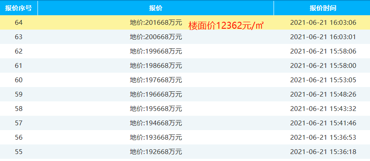Click price 地价:196668万元
370x161 pixels.
(x=156, y=94)
